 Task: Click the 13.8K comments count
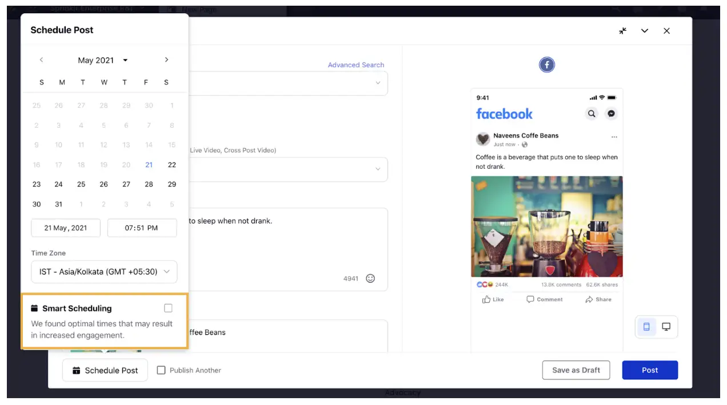coord(561,285)
